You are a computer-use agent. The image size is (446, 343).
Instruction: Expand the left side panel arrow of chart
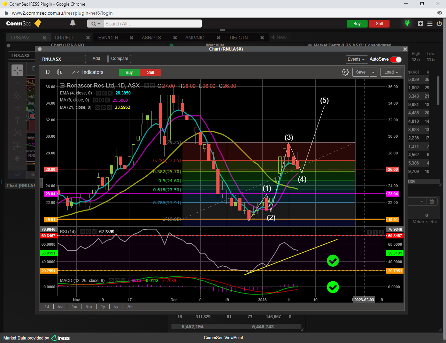tap(41, 183)
